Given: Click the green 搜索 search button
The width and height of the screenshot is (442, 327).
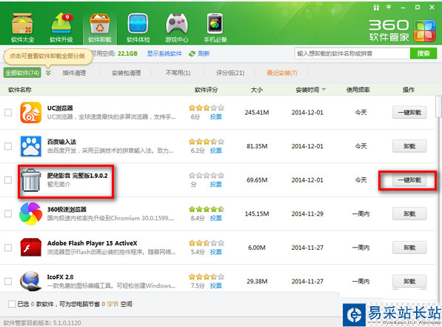Looking at the screenshot, I should pos(423,53).
